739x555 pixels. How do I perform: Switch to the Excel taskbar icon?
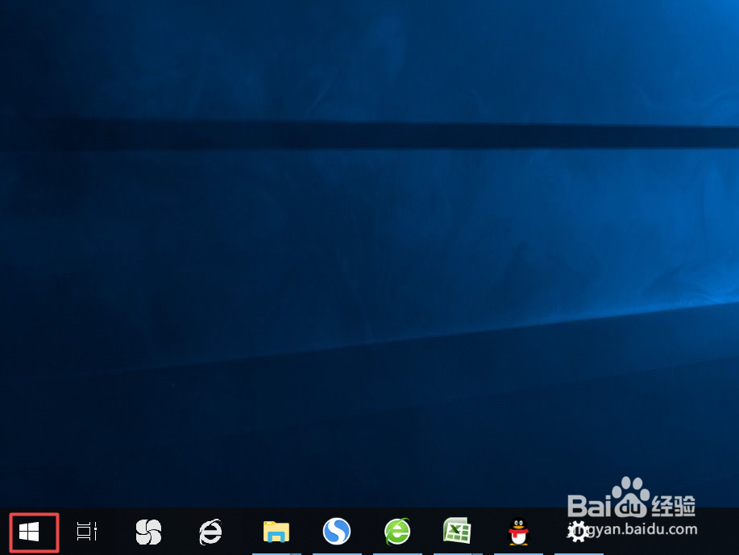coord(457,531)
